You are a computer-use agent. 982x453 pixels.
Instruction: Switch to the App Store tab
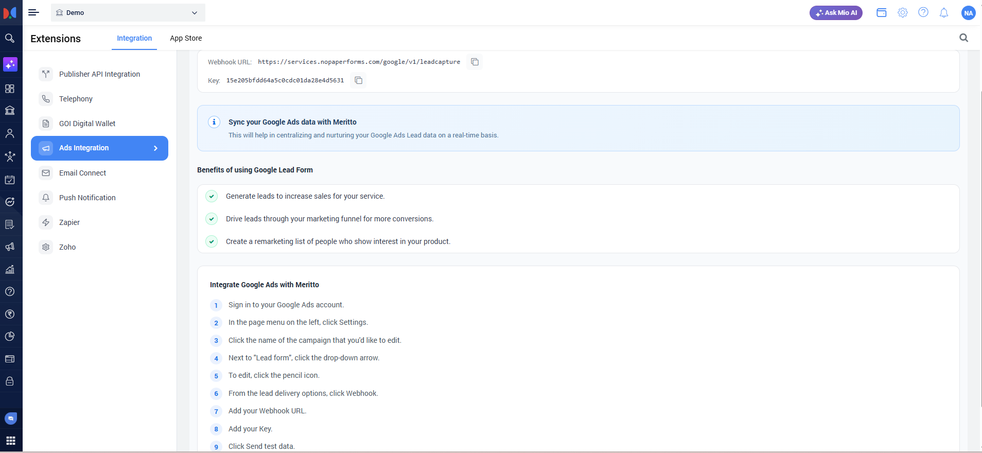[x=186, y=38]
